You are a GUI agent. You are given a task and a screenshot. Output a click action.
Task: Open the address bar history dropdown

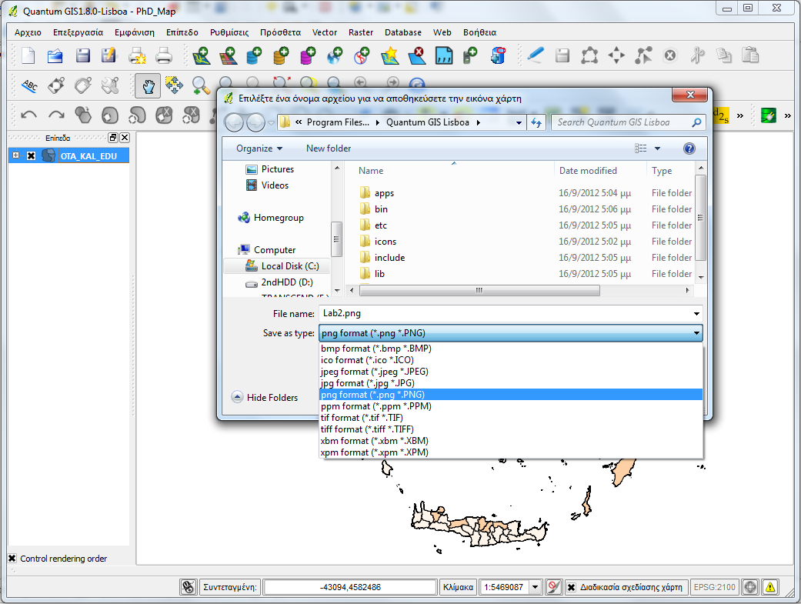tap(519, 122)
